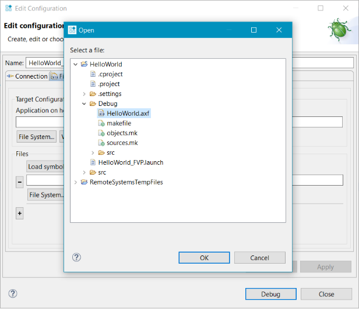
Task: Click the HelloWorld project folder icon
Action: pyautogui.click(x=84, y=64)
